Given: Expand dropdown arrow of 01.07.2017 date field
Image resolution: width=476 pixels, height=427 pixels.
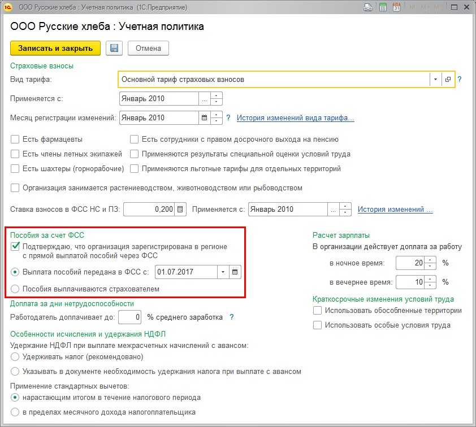Looking at the screenshot, I should coord(223,272).
